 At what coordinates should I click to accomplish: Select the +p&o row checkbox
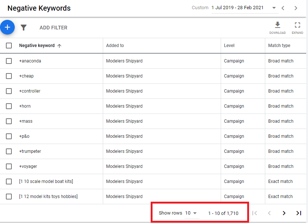point(9,136)
